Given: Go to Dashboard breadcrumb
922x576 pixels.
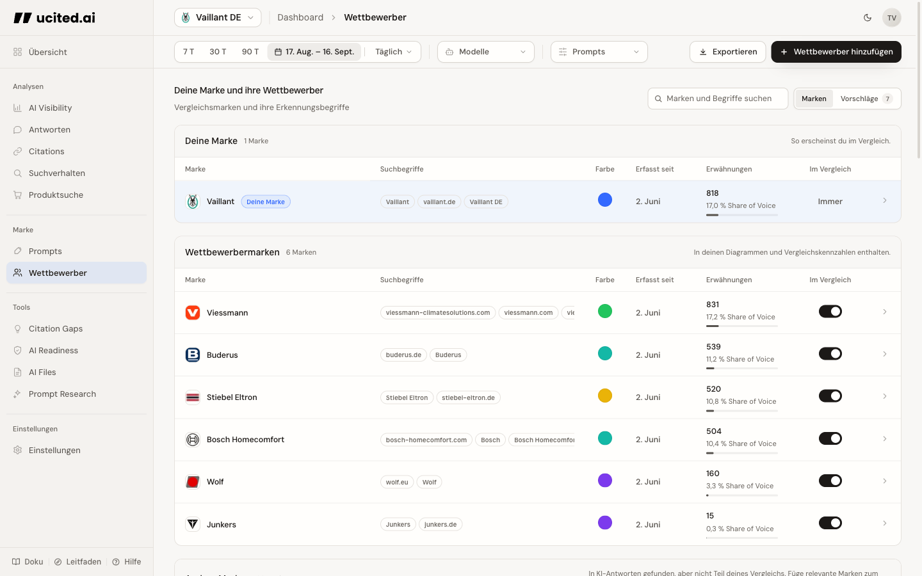Looking at the screenshot, I should (x=300, y=17).
